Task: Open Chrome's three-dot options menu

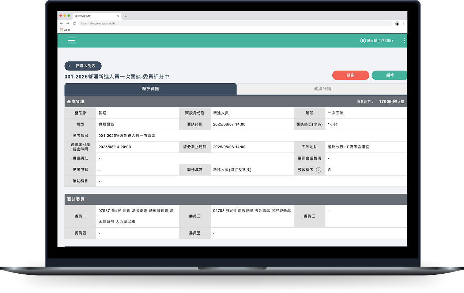Action: [x=404, y=23]
